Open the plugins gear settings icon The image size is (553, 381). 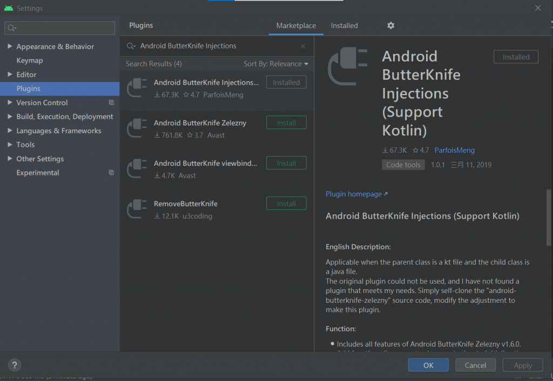pos(390,25)
